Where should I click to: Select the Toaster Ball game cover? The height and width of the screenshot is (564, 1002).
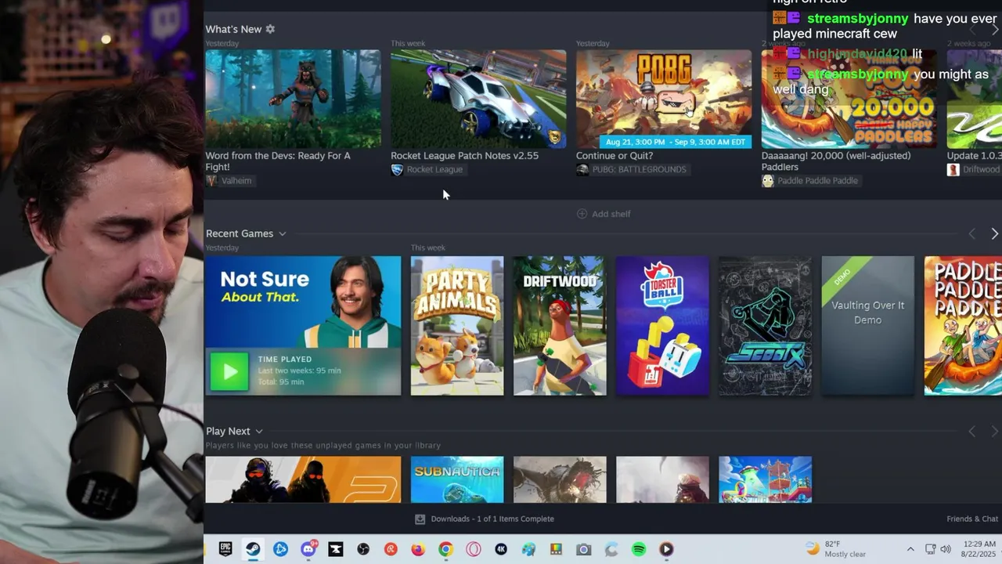(x=662, y=326)
